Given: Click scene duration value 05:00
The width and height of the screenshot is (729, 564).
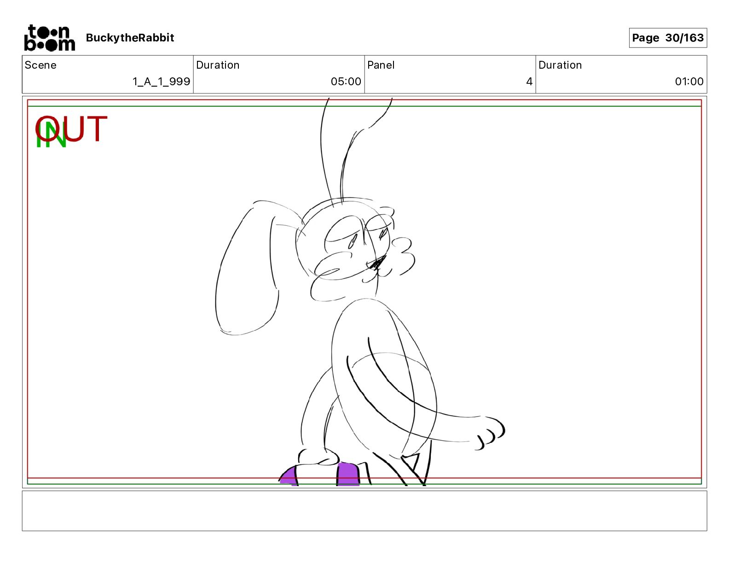Looking at the screenshot, I should tap(346, 82).
